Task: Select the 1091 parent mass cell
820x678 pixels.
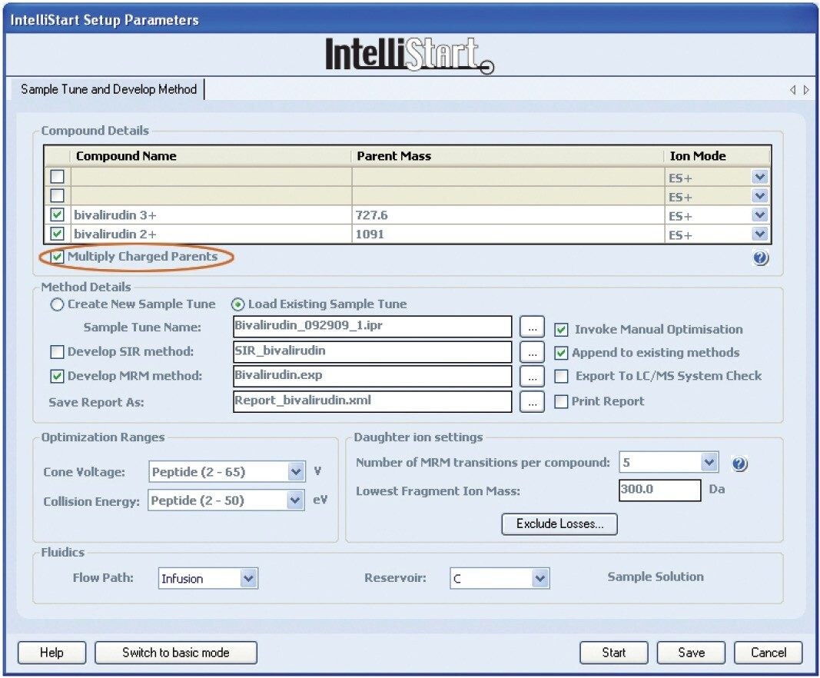Action: click(x=508, y=234)
